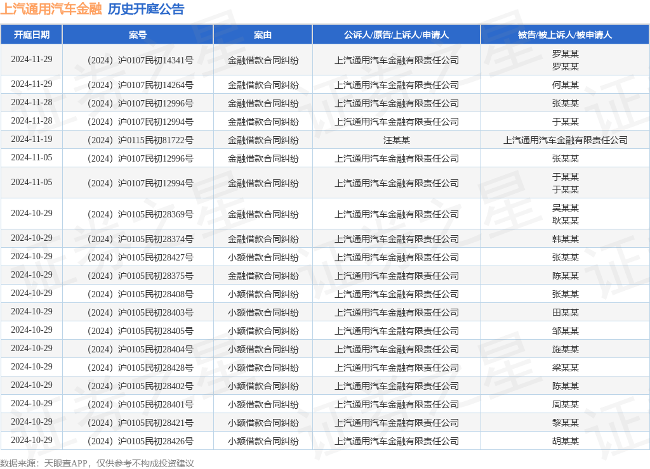Select case number (2024)沪0115民初81722号
This screenshot has height=469, width=650.
tap(140, 140)
